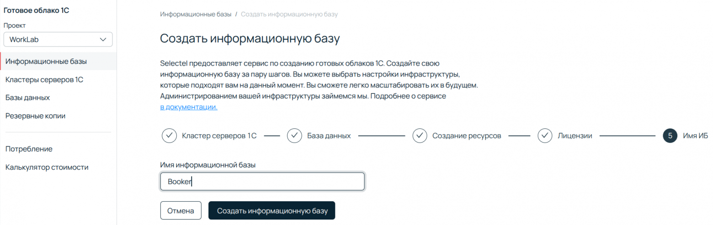Screen dimensions: 713x225
Task: Open Базы данных in the sidebar
Action: (28, 97)
